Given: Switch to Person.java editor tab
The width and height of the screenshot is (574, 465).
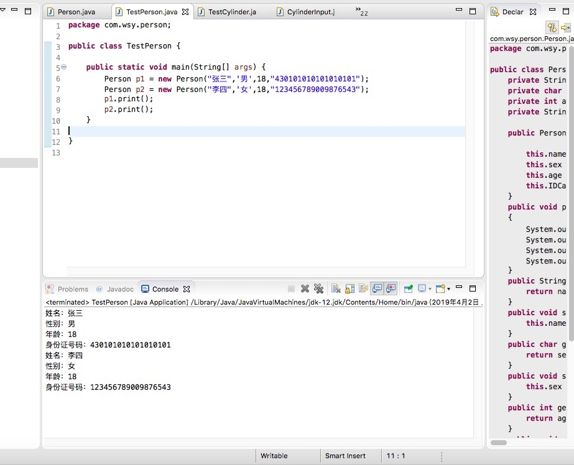Looking at the screenshot, I should tap(76, 12).
